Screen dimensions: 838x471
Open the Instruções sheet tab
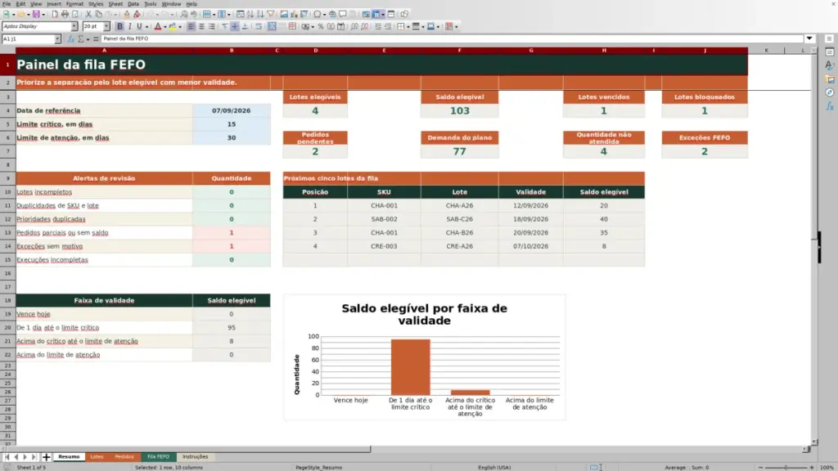pyautogui.click(x=195, y=456)
